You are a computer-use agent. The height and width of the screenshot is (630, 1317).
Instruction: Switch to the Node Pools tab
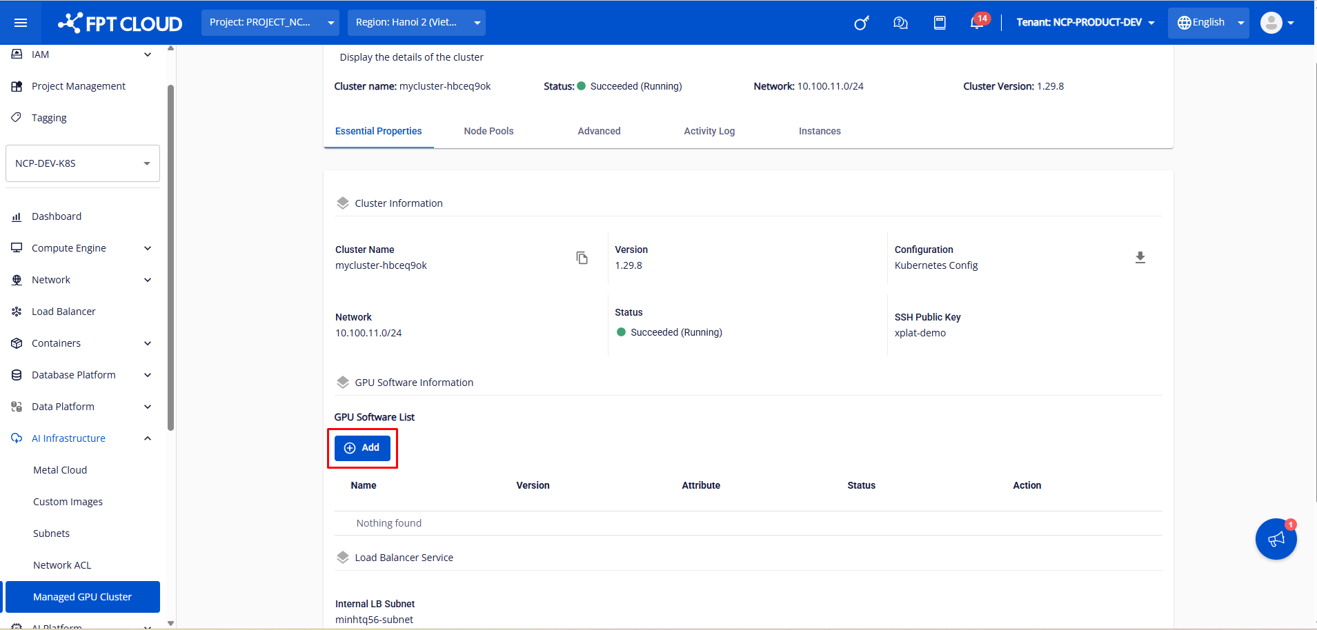click(x=488, y=131)
